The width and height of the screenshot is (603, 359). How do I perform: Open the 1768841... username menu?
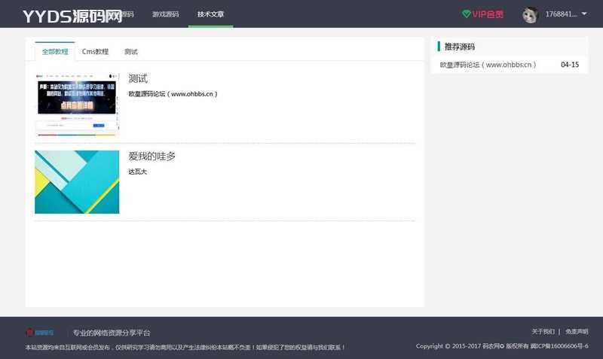point(561,14)
